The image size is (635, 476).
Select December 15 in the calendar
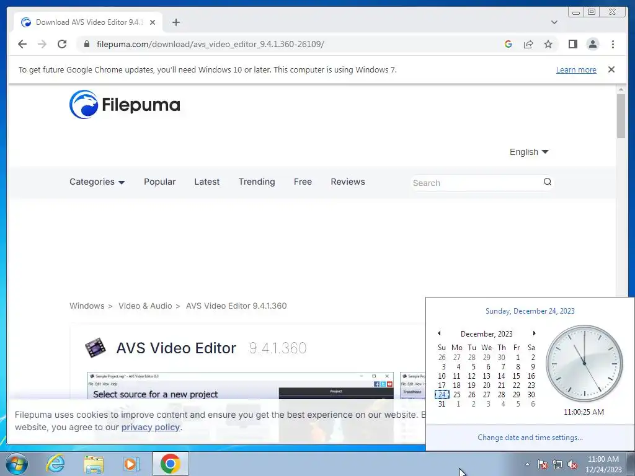coord(517,376)
